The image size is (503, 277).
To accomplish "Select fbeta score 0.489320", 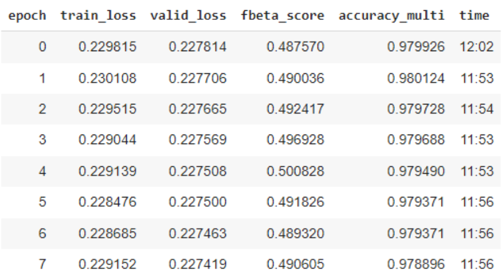I will pyautogui.click(x=295, y=233).
